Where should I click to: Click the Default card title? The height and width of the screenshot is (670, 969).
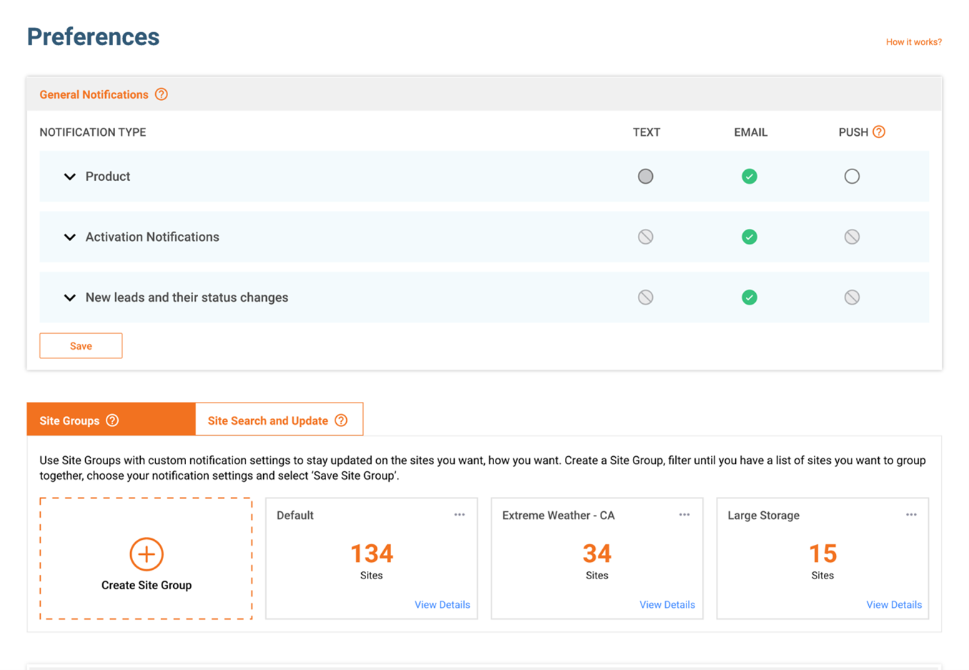[295, 516]
